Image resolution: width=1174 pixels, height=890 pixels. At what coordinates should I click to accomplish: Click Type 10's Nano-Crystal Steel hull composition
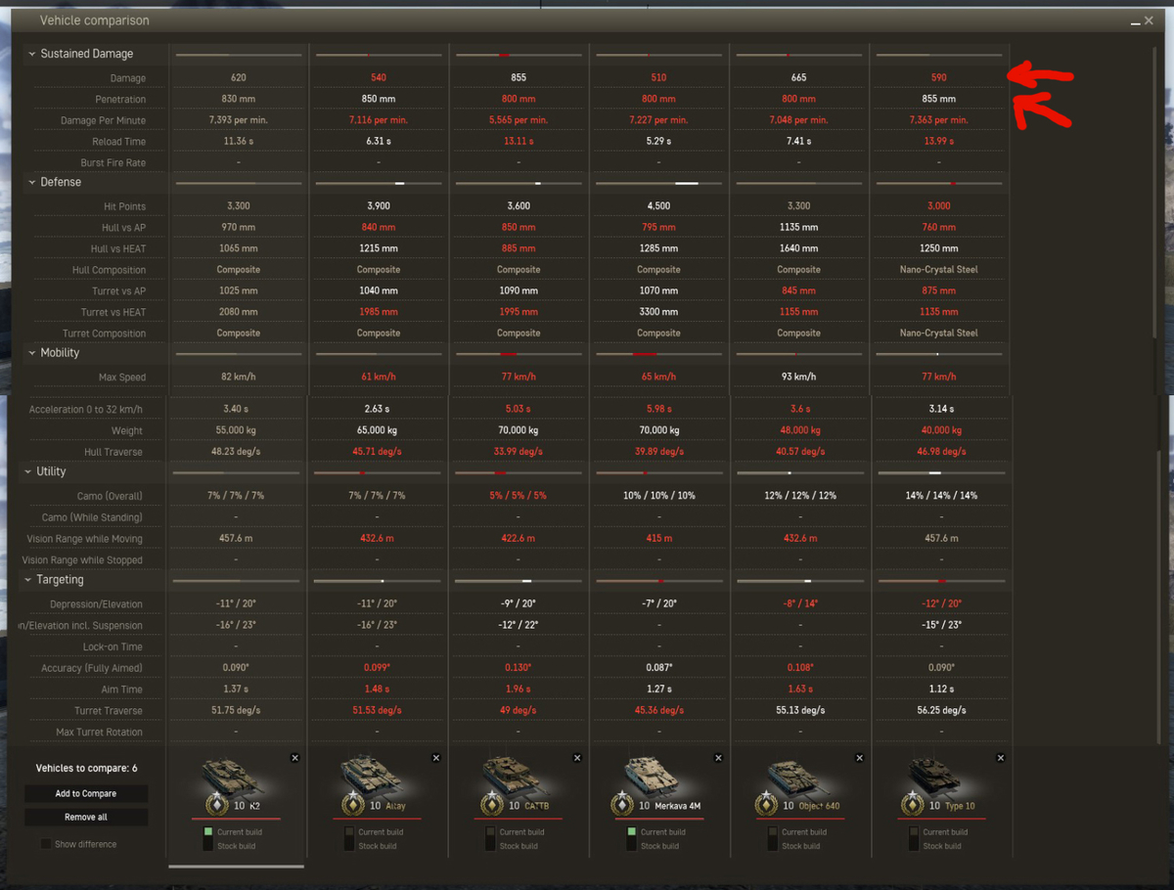tap(939, 271)
